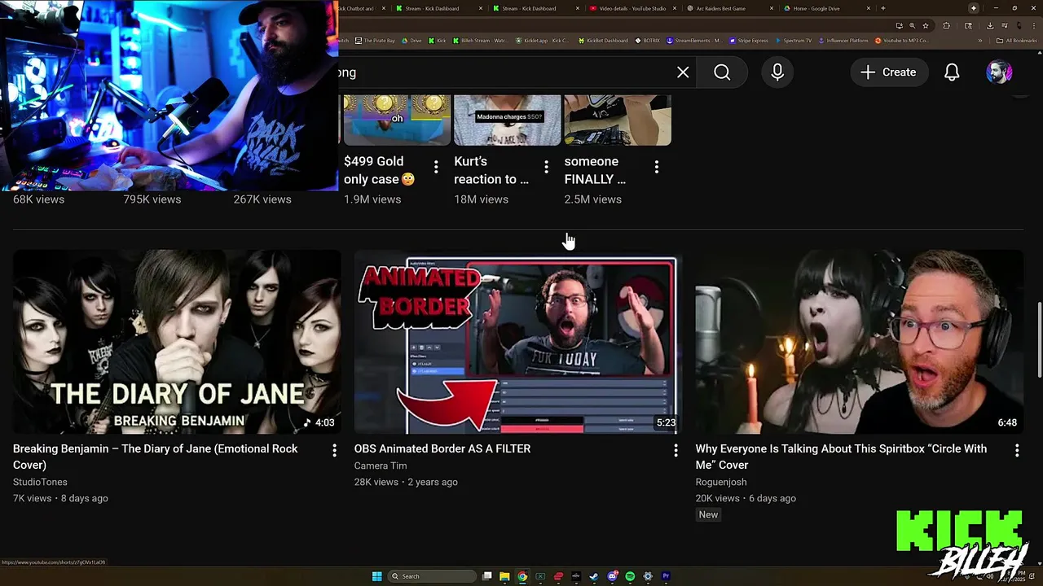Close the Home - Google Drive tab

click(869, 8)
